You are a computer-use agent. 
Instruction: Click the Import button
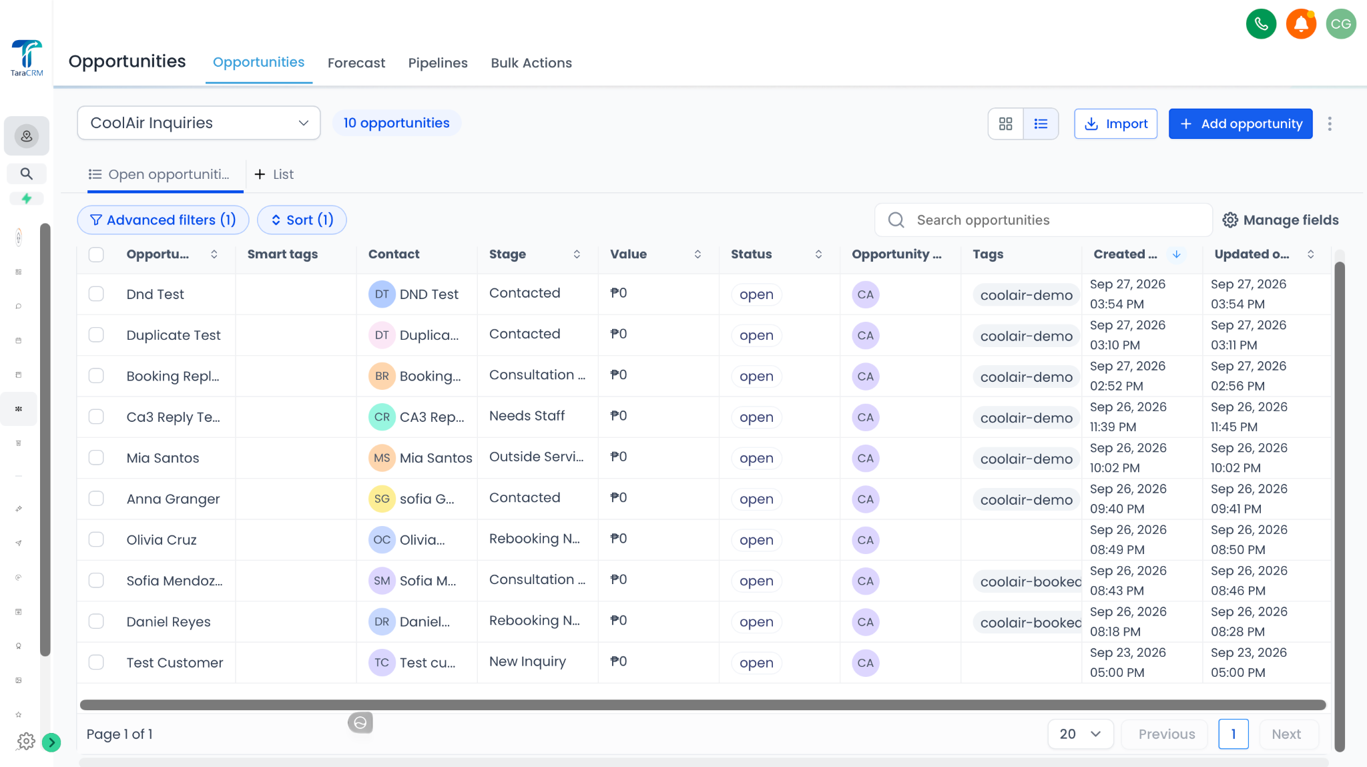click(x=1115, y=123)
